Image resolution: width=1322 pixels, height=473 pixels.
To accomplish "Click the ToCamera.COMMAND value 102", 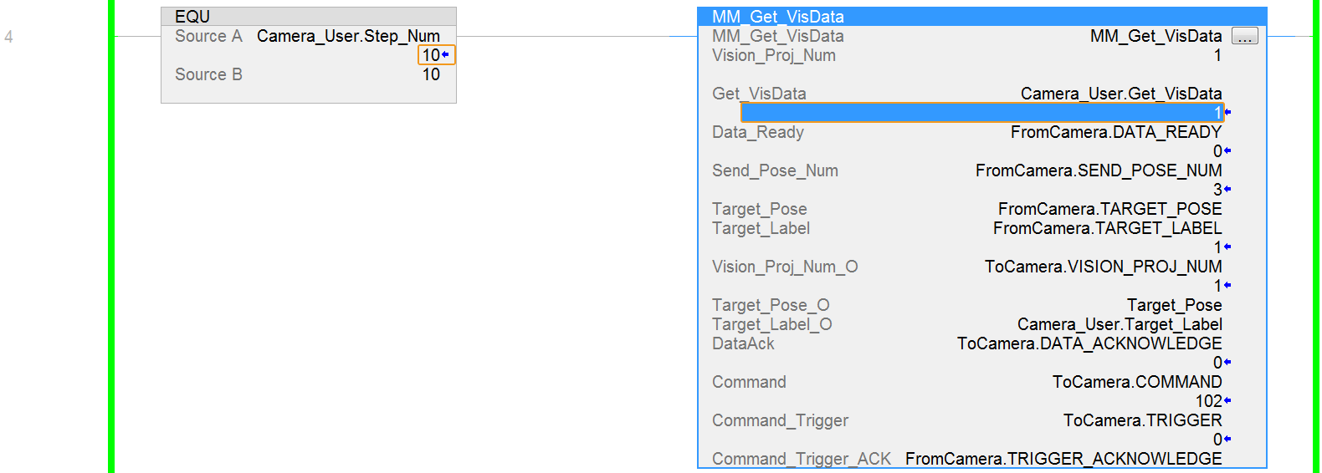I will click(x=1208, y=401).
